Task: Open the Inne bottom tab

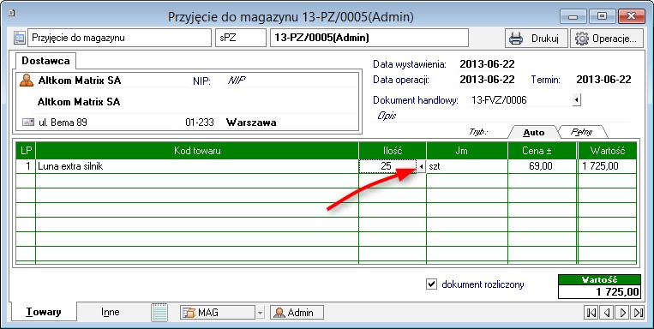Action: (110, 312)
